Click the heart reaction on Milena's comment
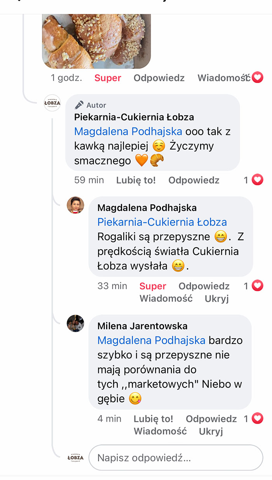Viewport: 272px width, 480px height. pos(257,419)
